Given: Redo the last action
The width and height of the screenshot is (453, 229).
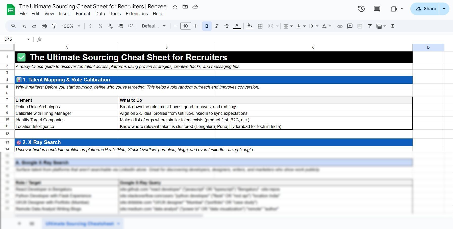Looking at the screenshot, I should 34,26.
